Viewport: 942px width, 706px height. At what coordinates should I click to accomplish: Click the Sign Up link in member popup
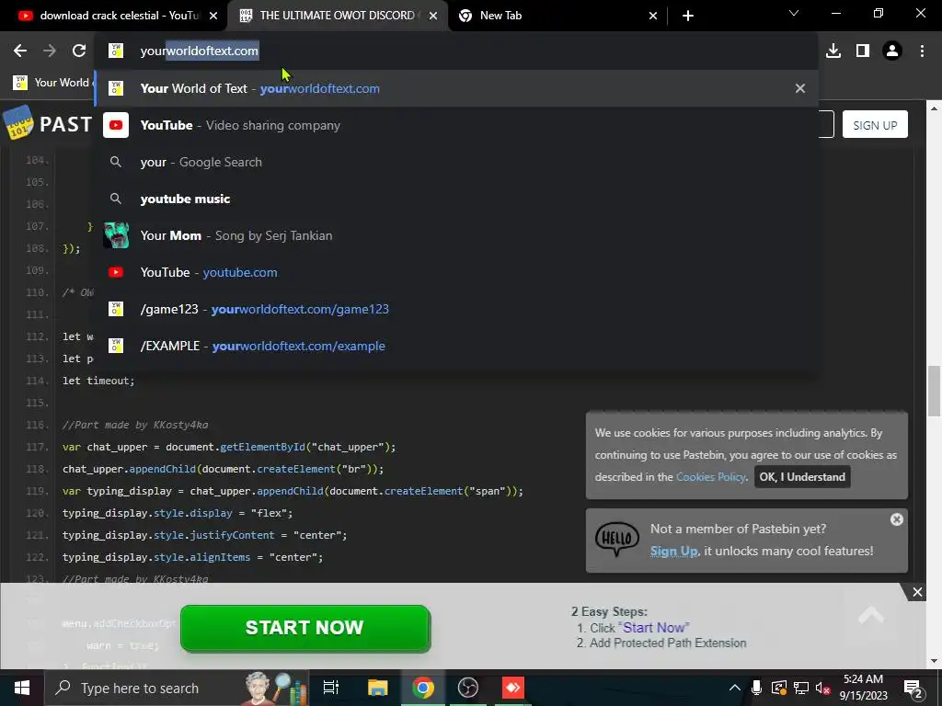(x=673, y=552)
